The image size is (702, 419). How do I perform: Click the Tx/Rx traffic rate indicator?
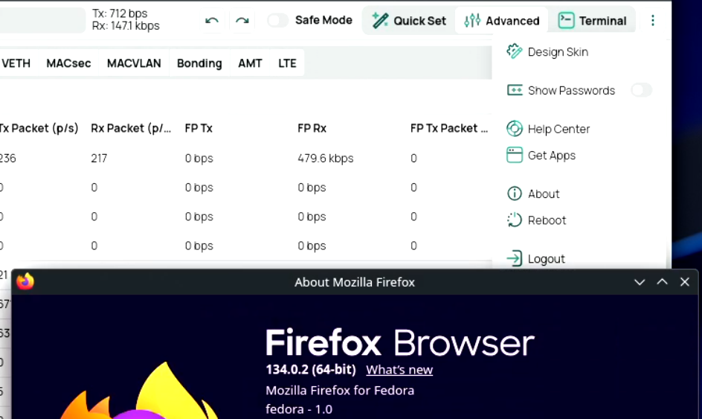tap(126, 19)
